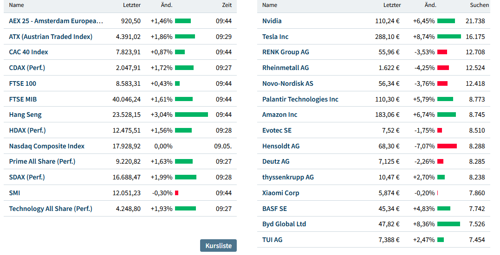
Task: Click Xiaomi change -0,20%
Action: coord(424,193)
